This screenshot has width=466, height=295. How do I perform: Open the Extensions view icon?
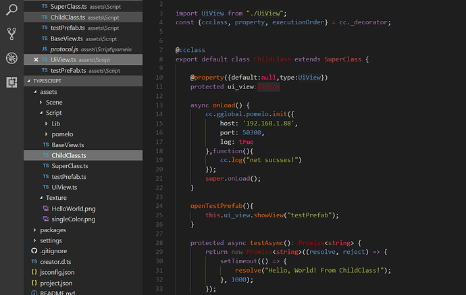[x=11, y=82]
